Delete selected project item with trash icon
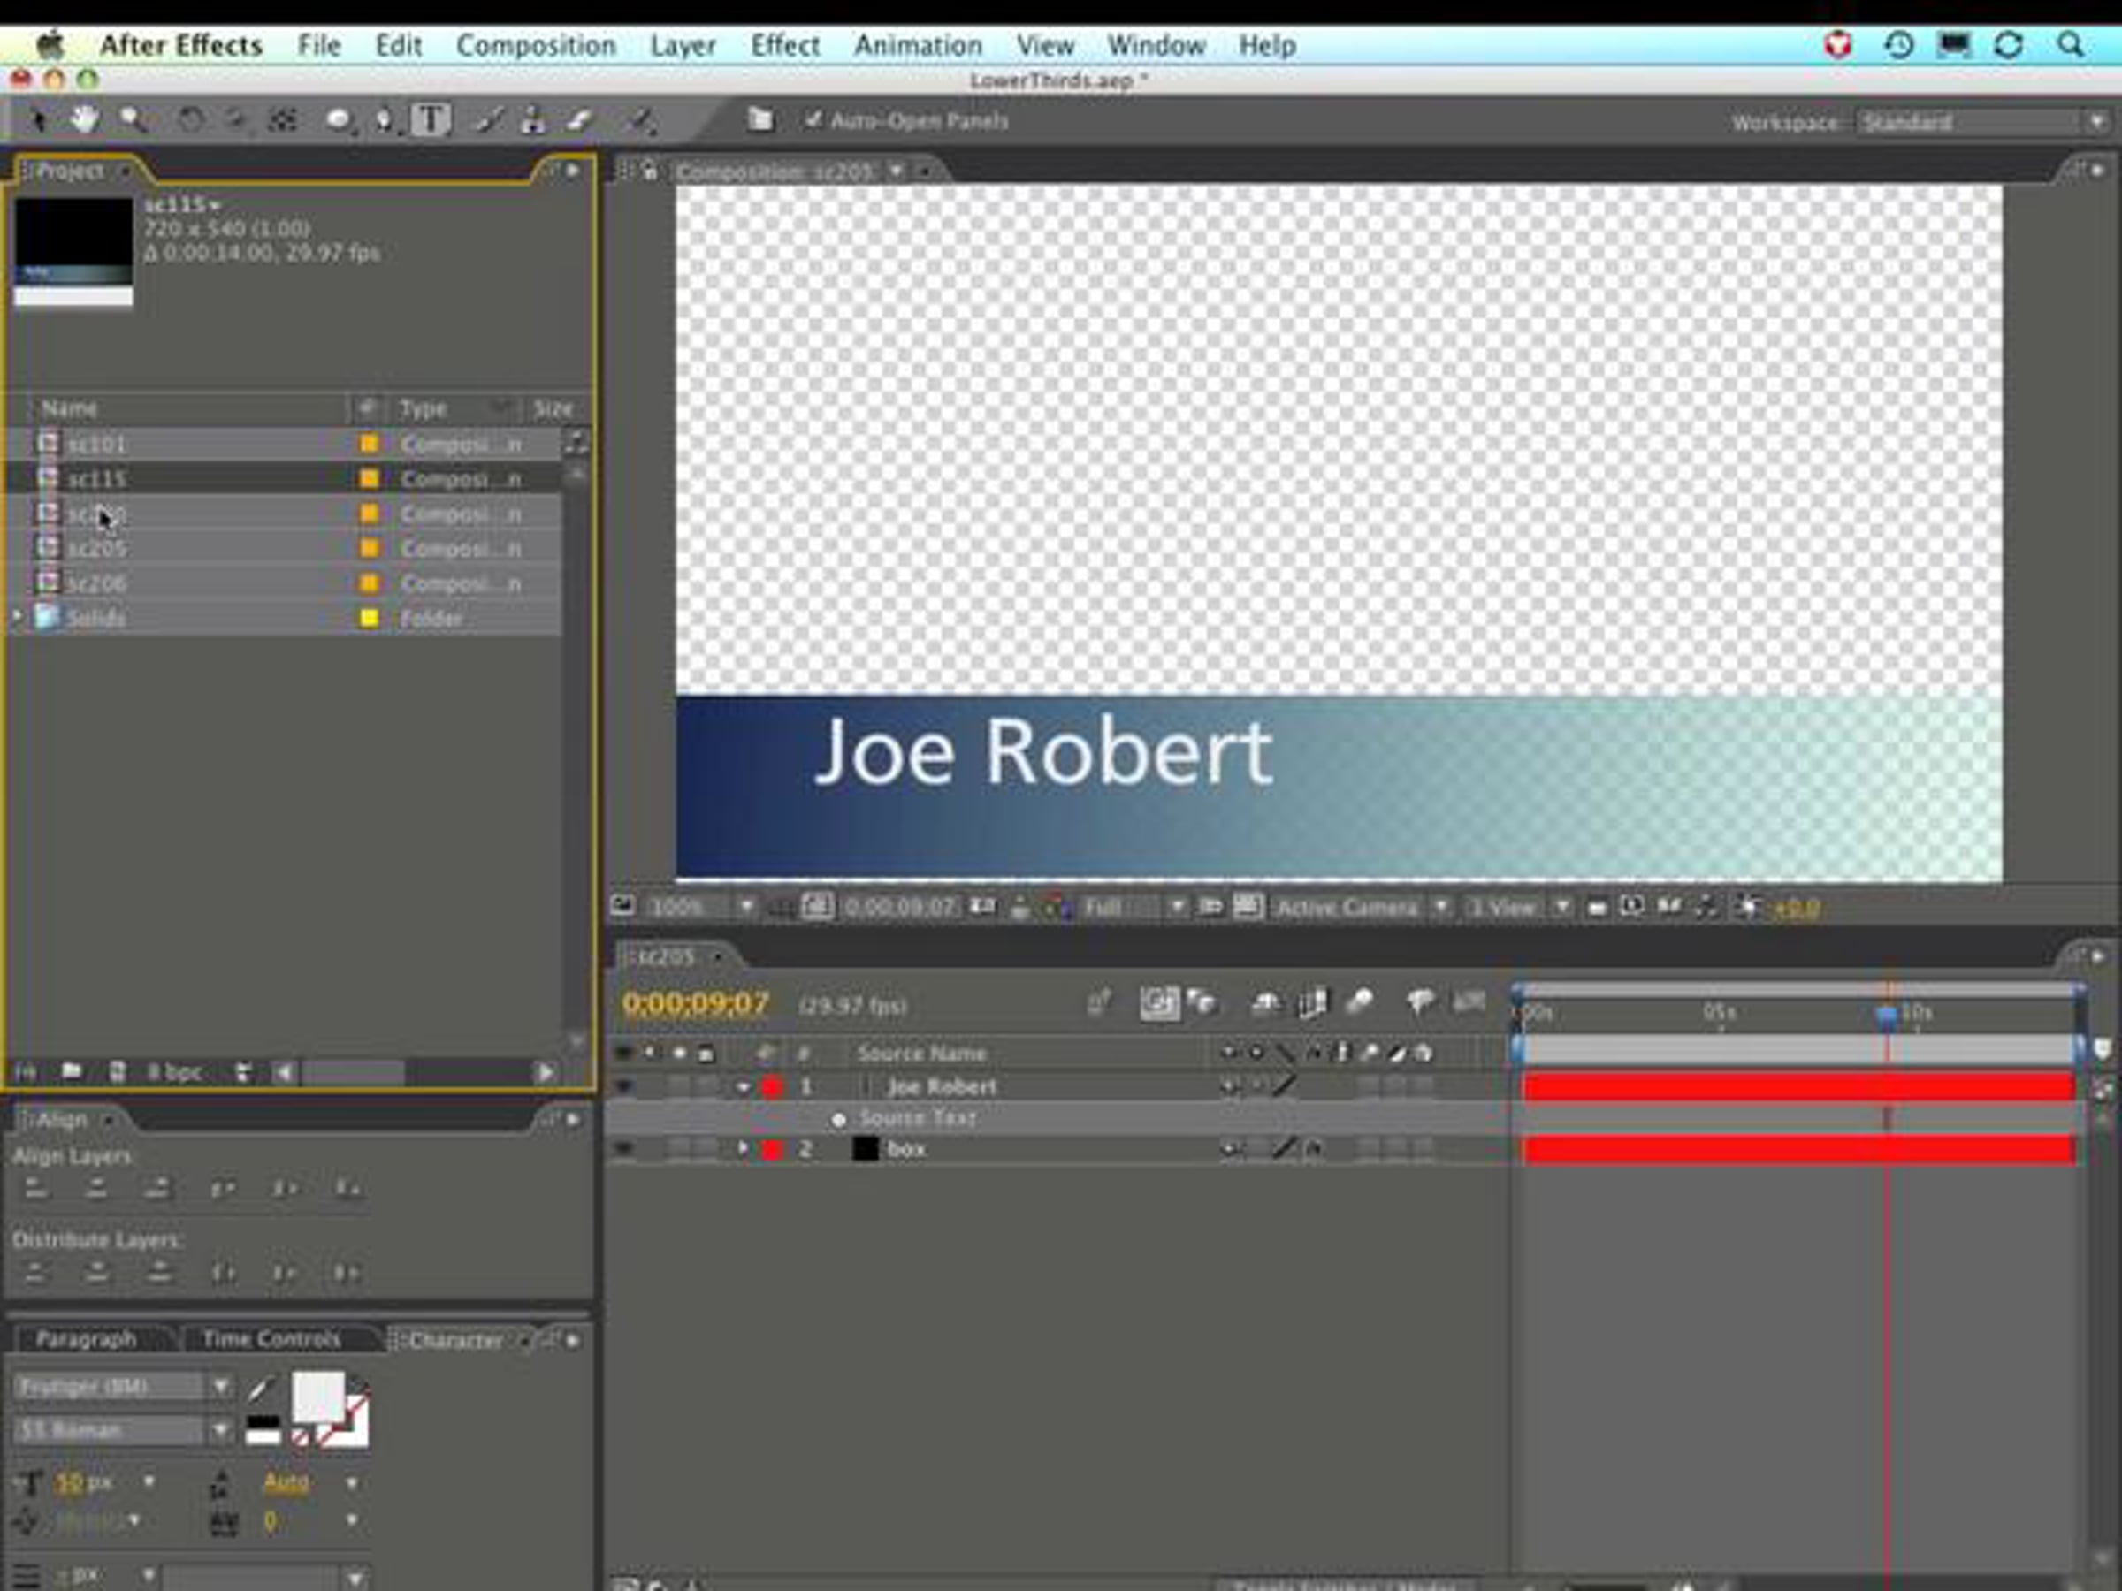This screenshot has height=1591, width=2122. pyautogui.click(x=244, y=1072)
